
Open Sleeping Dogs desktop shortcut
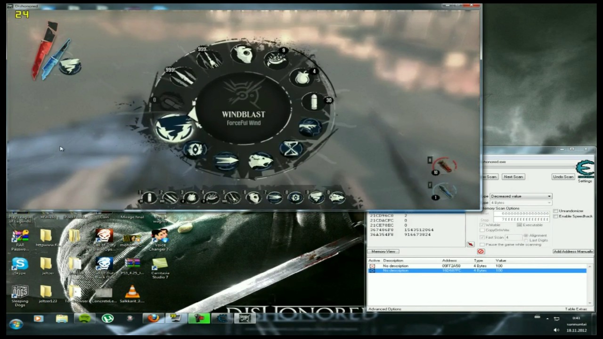click(20, 296)
